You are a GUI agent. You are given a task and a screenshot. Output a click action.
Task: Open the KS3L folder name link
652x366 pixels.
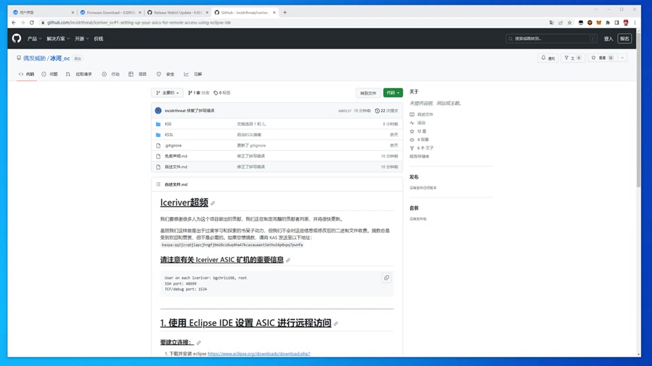click(x=169, y=135)
